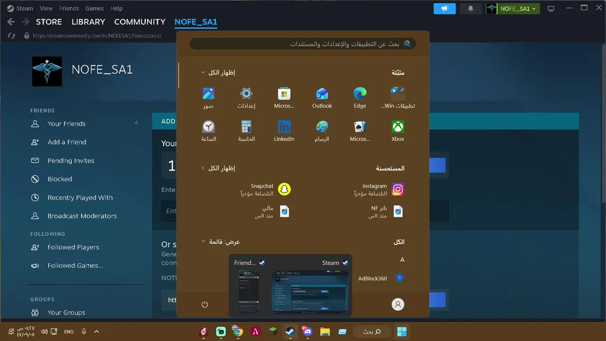
Task: Open the Steam menu
Action: tap(20, 8)
